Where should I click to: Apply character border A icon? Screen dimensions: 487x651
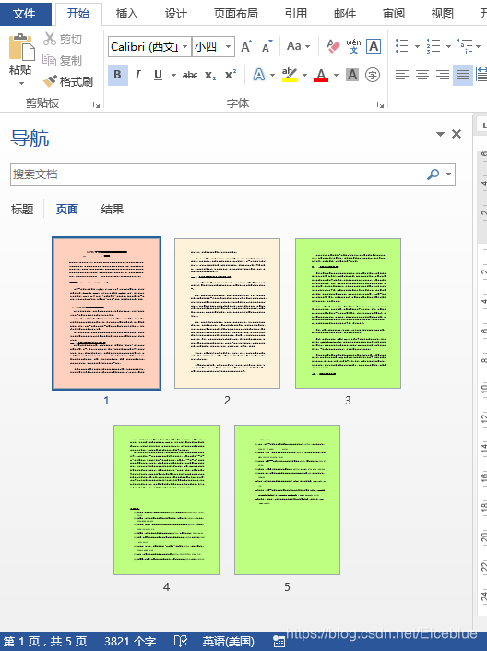click(374, 46)
